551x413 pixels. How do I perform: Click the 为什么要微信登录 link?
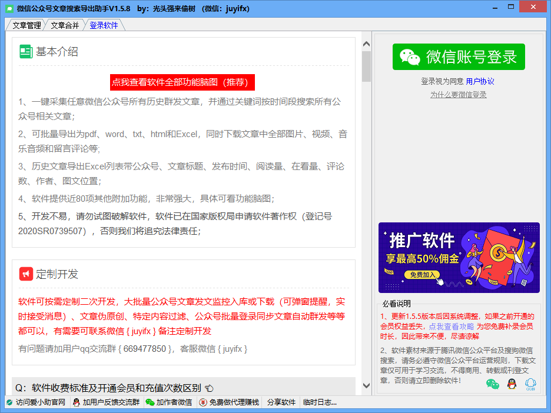(459, 95)
